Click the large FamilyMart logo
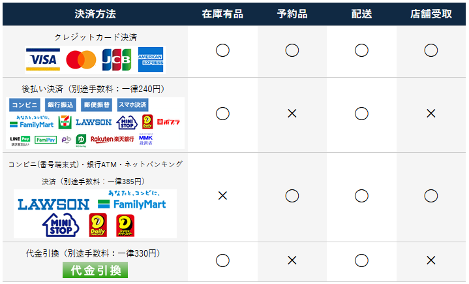Screen dimensions: 469x284 click(132, 201)
